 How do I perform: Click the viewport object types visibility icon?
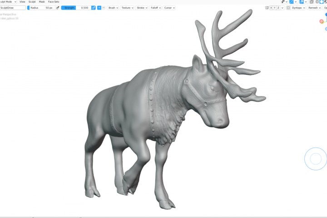pyautogui.click(x=283, y=2)
